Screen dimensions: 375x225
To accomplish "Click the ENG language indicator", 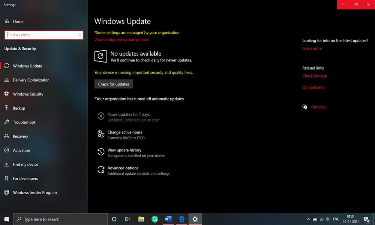I will [x=336, y=219].
